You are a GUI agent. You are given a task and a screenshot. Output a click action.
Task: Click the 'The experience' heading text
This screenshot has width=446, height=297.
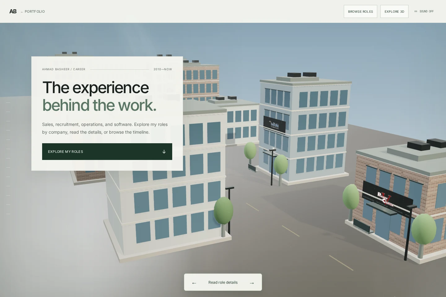[95, 88]
